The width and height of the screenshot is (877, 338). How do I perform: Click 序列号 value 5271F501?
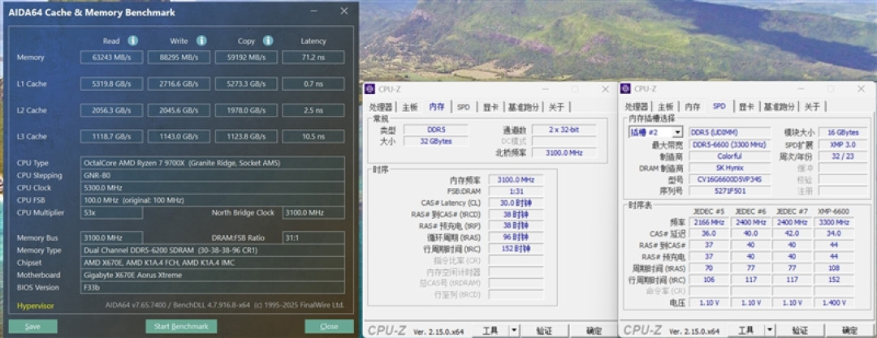(x=730, y=191)
